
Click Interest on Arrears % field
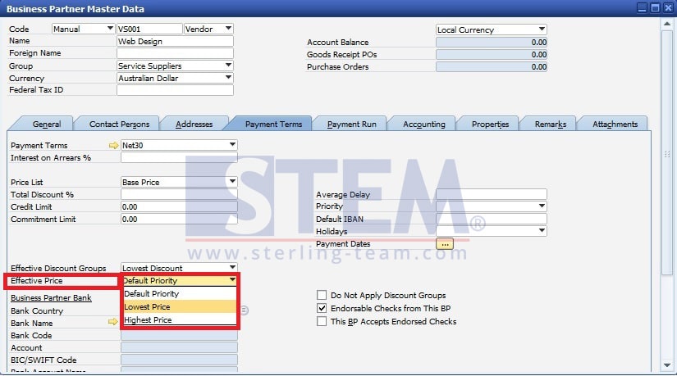179,158
